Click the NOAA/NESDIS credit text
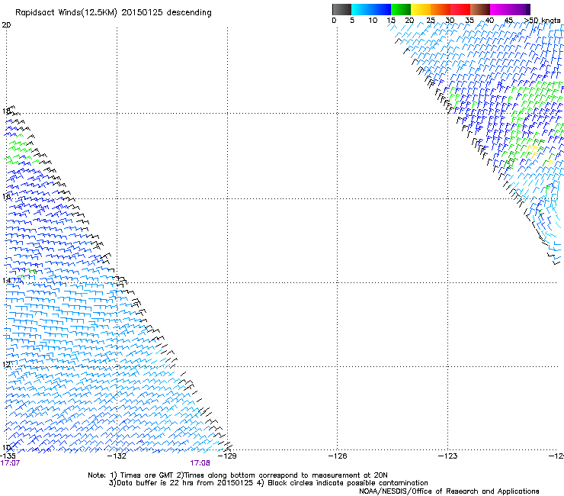Viewport: 564px width, 496px height. pyautogui.click(x=449, y=491)
